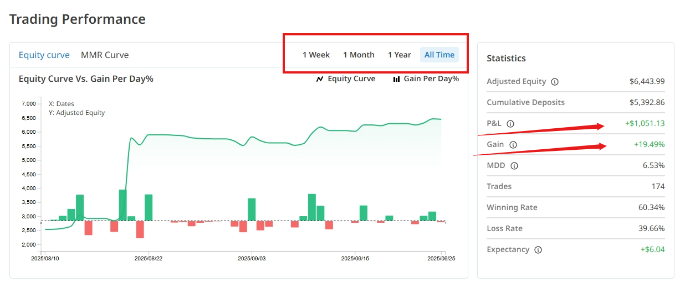Click the green bar above 2025/09/03

tap(252, 210)
